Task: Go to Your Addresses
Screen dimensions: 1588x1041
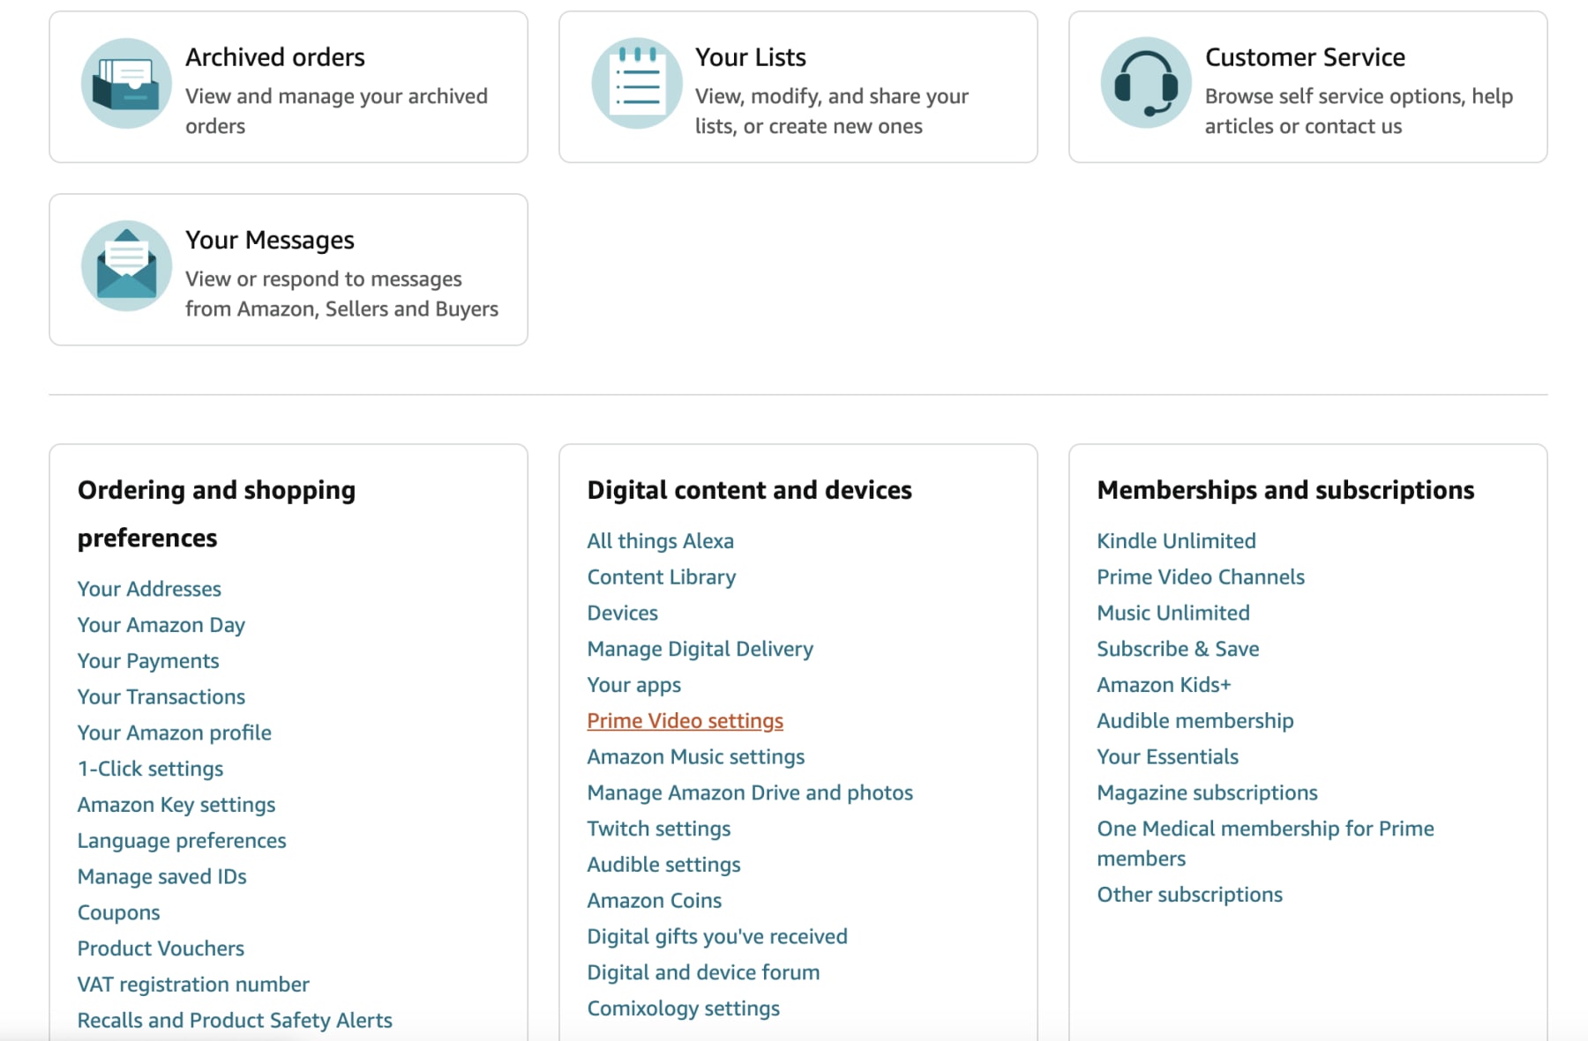Action: [149, 589]
